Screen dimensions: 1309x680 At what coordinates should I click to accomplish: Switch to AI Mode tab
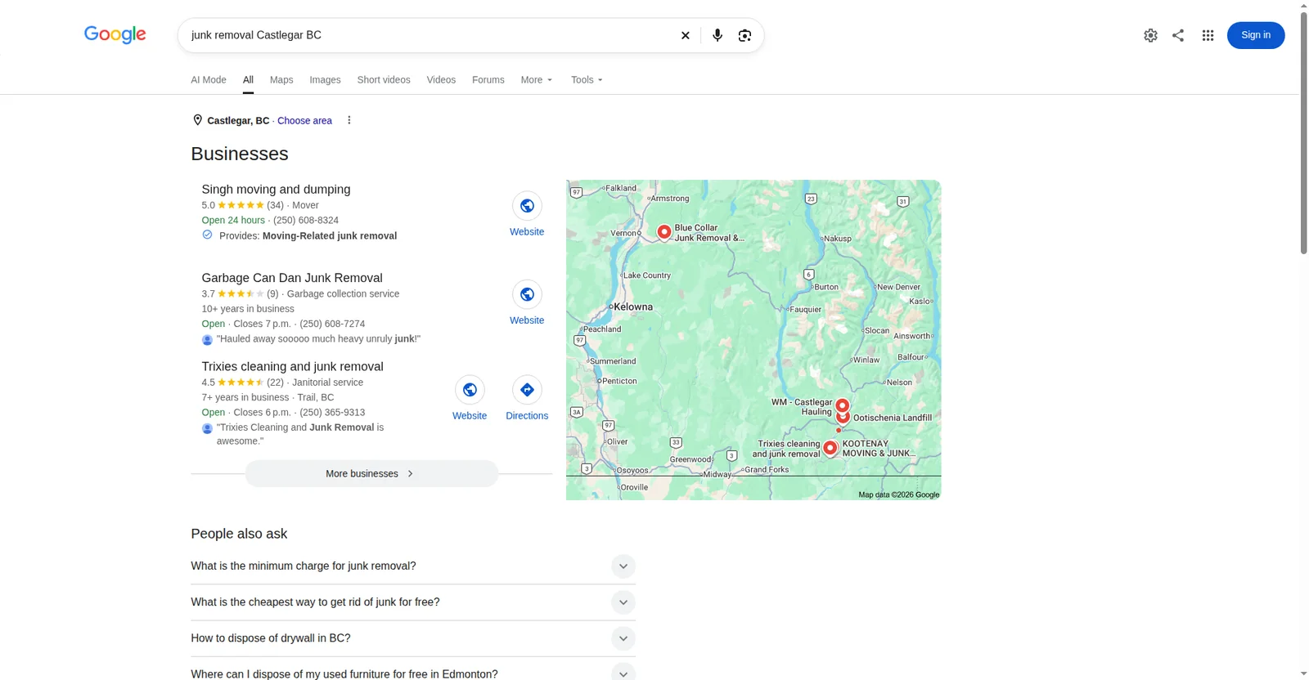pyautogui.click(x=209, y=80)
